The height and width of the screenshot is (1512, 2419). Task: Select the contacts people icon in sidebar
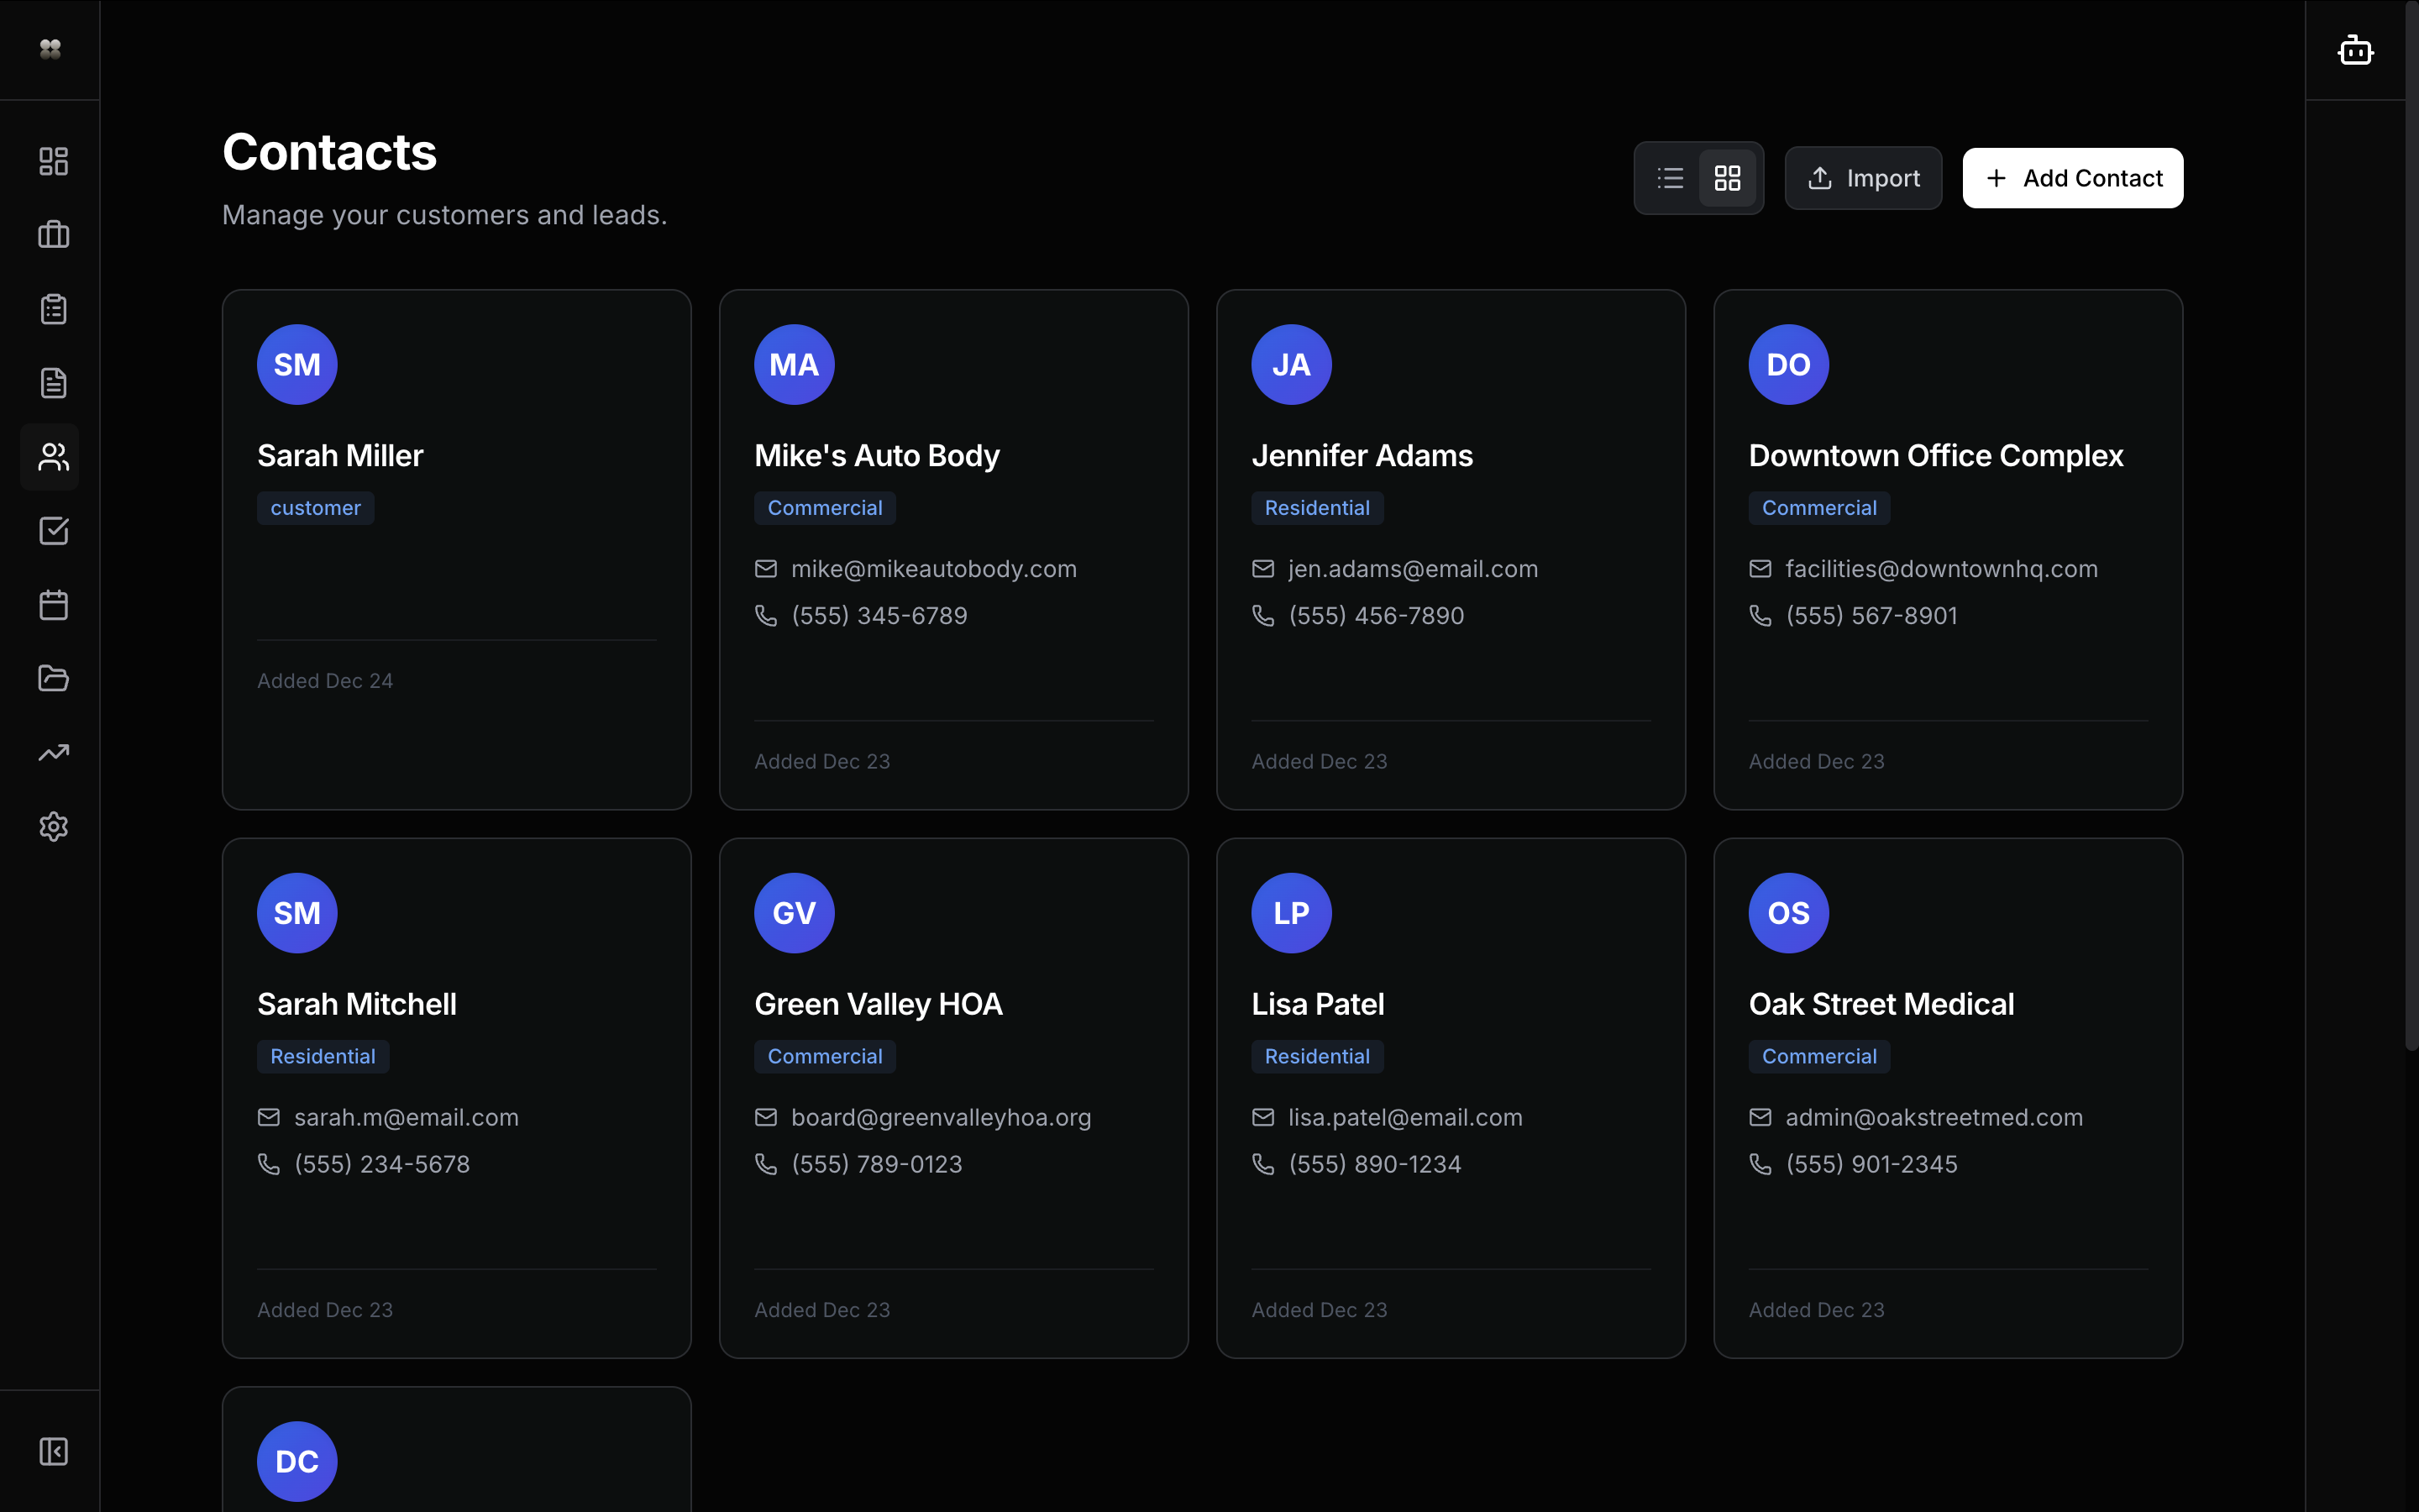pyautogui.click(x=53, y=457)
